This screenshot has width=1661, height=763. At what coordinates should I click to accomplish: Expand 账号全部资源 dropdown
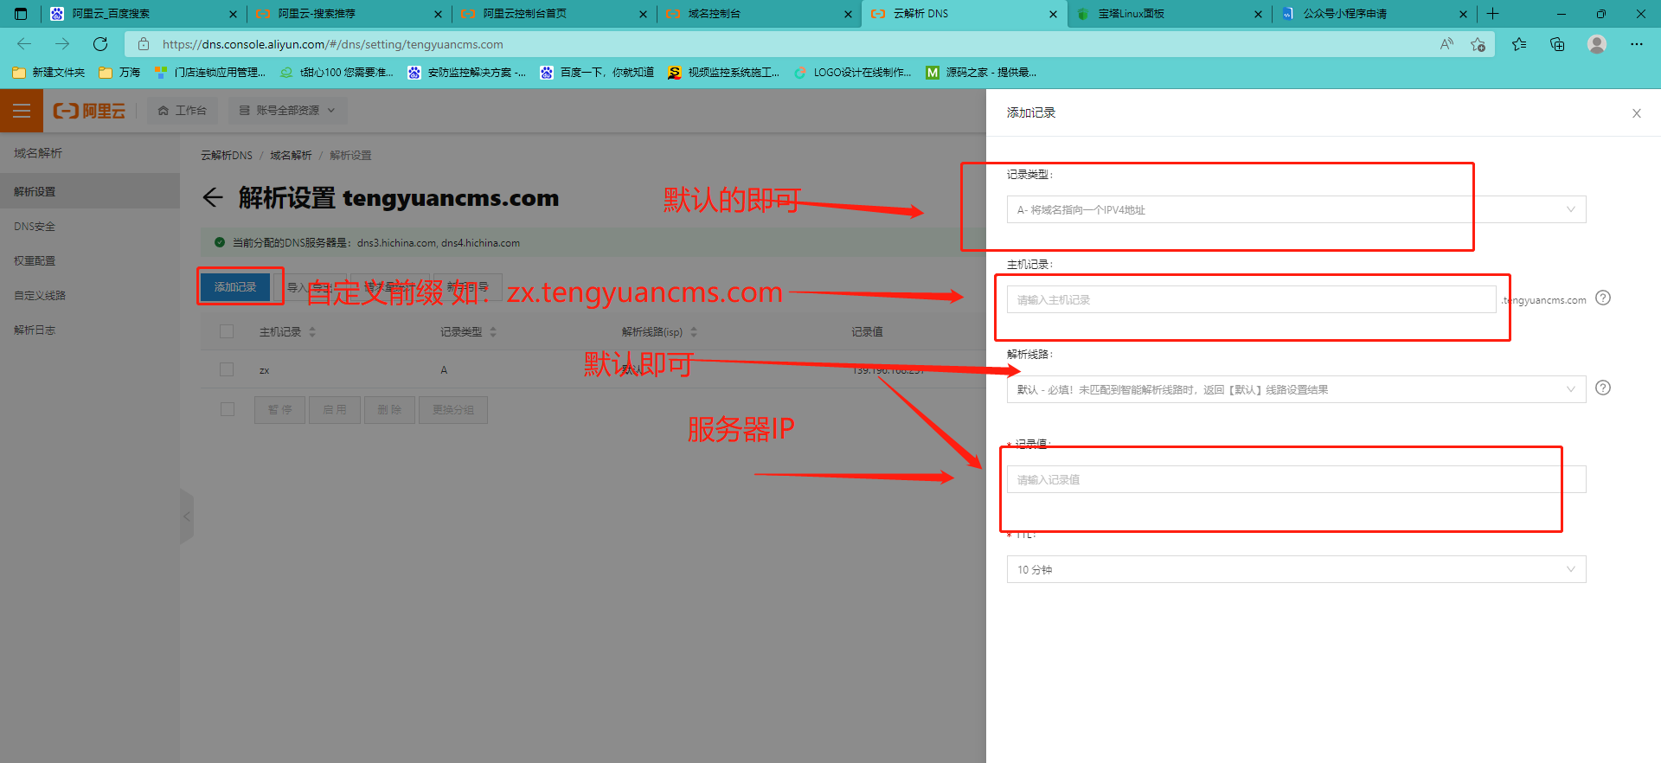pos(287,111)
